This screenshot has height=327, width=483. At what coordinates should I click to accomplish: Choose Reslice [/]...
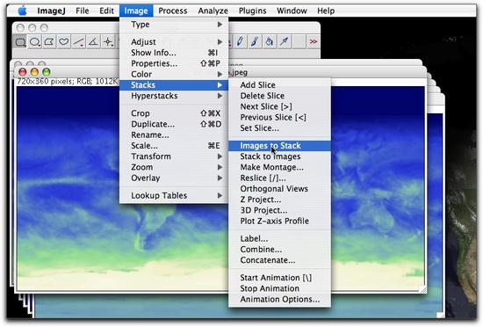pos(279,178)
